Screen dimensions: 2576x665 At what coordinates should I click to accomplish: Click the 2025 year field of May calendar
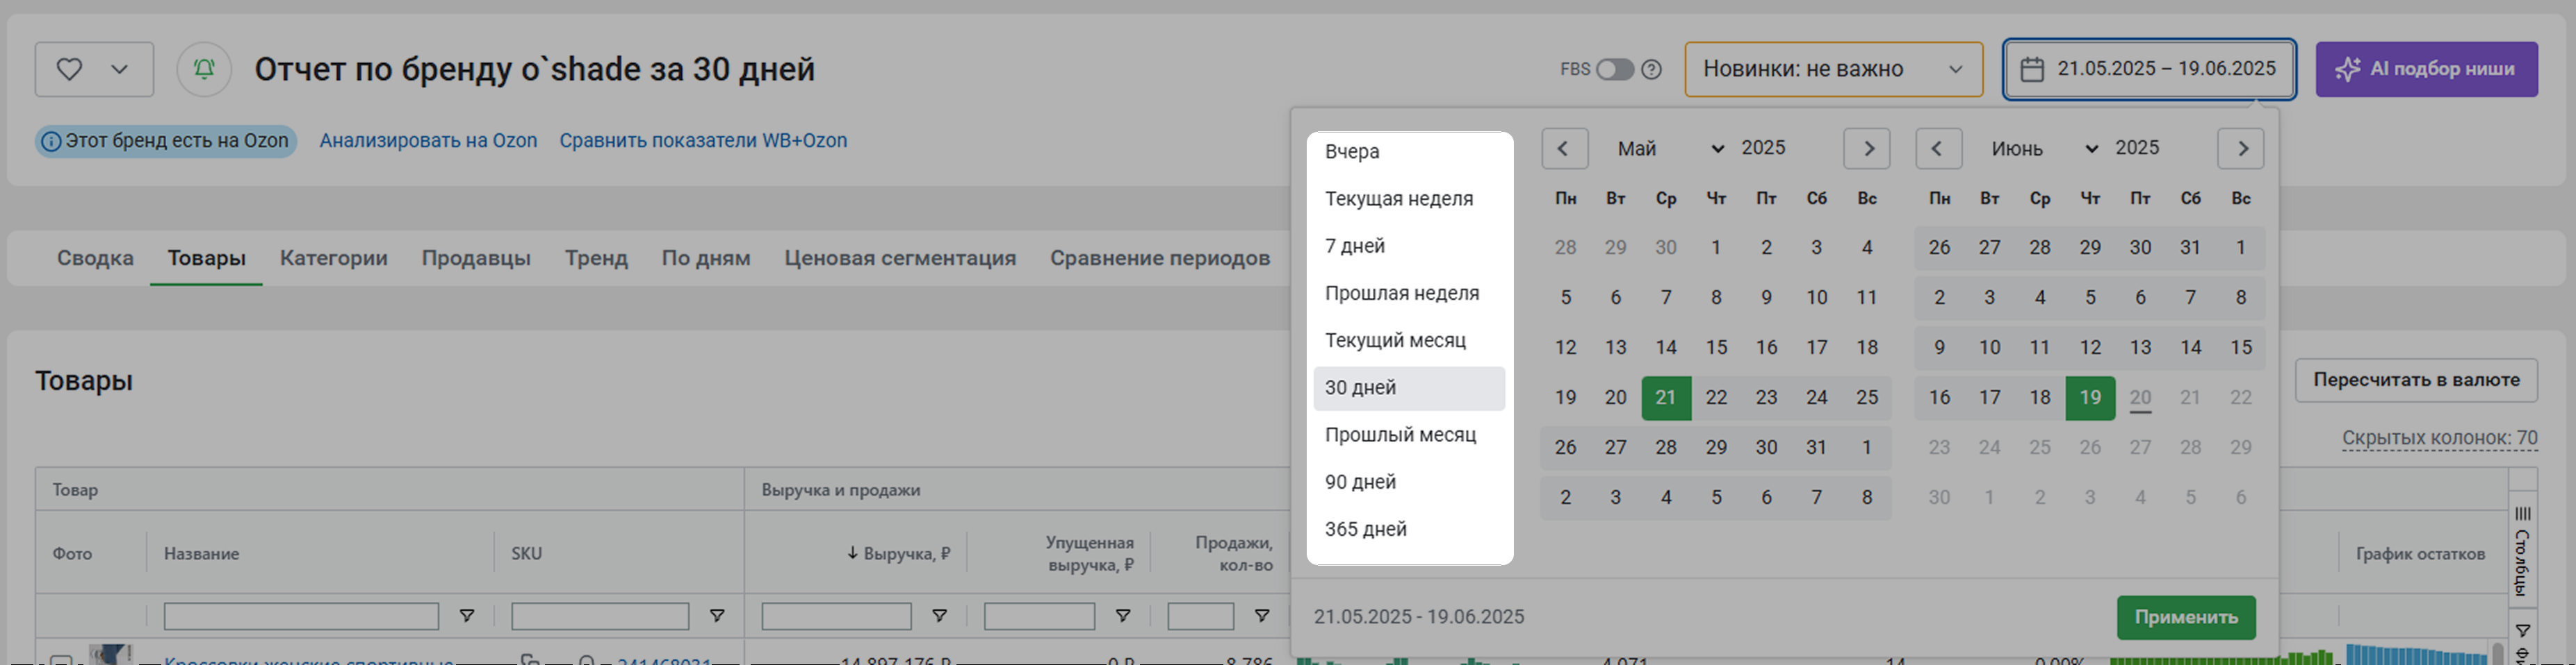(1763, 148)
